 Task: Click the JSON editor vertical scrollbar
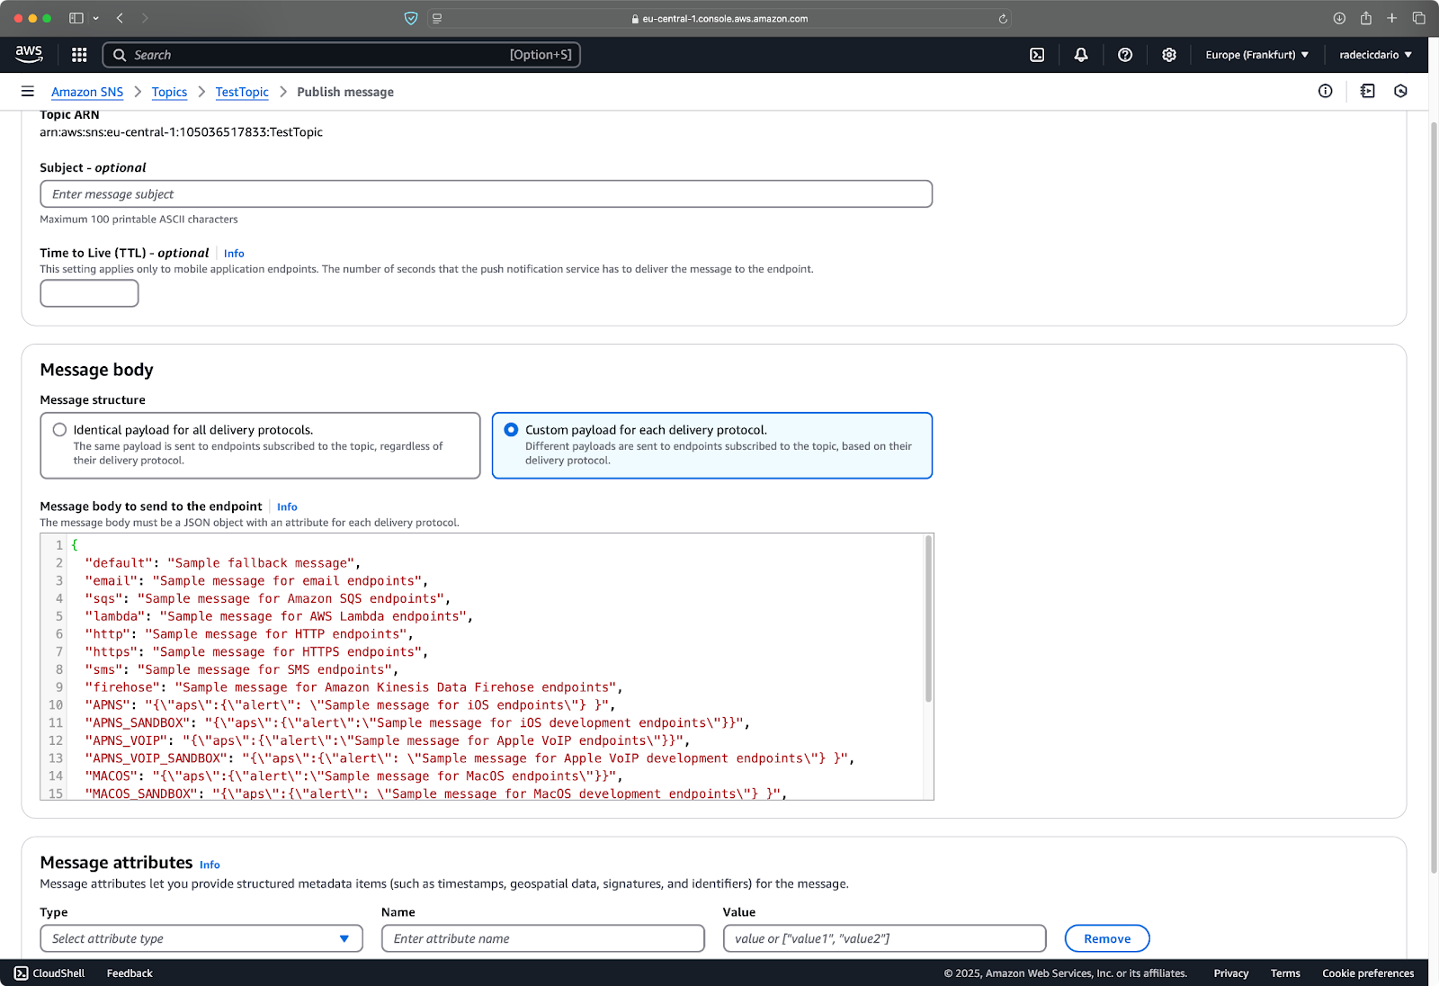928,619
